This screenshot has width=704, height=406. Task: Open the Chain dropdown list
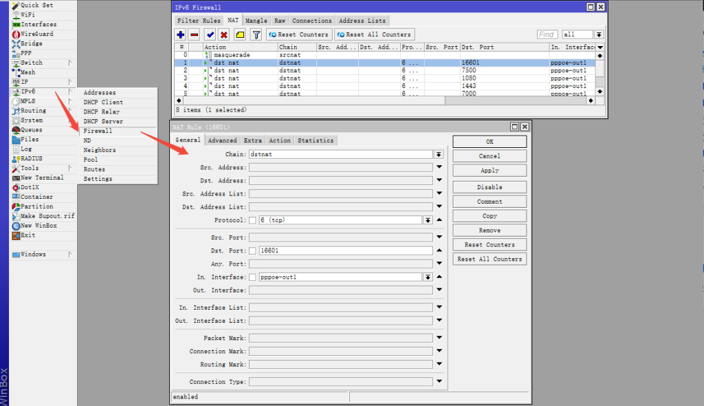pos(439,155)
